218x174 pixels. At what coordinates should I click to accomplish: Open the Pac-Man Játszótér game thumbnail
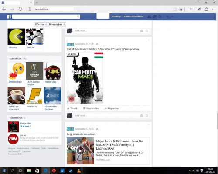click(17, 37)
